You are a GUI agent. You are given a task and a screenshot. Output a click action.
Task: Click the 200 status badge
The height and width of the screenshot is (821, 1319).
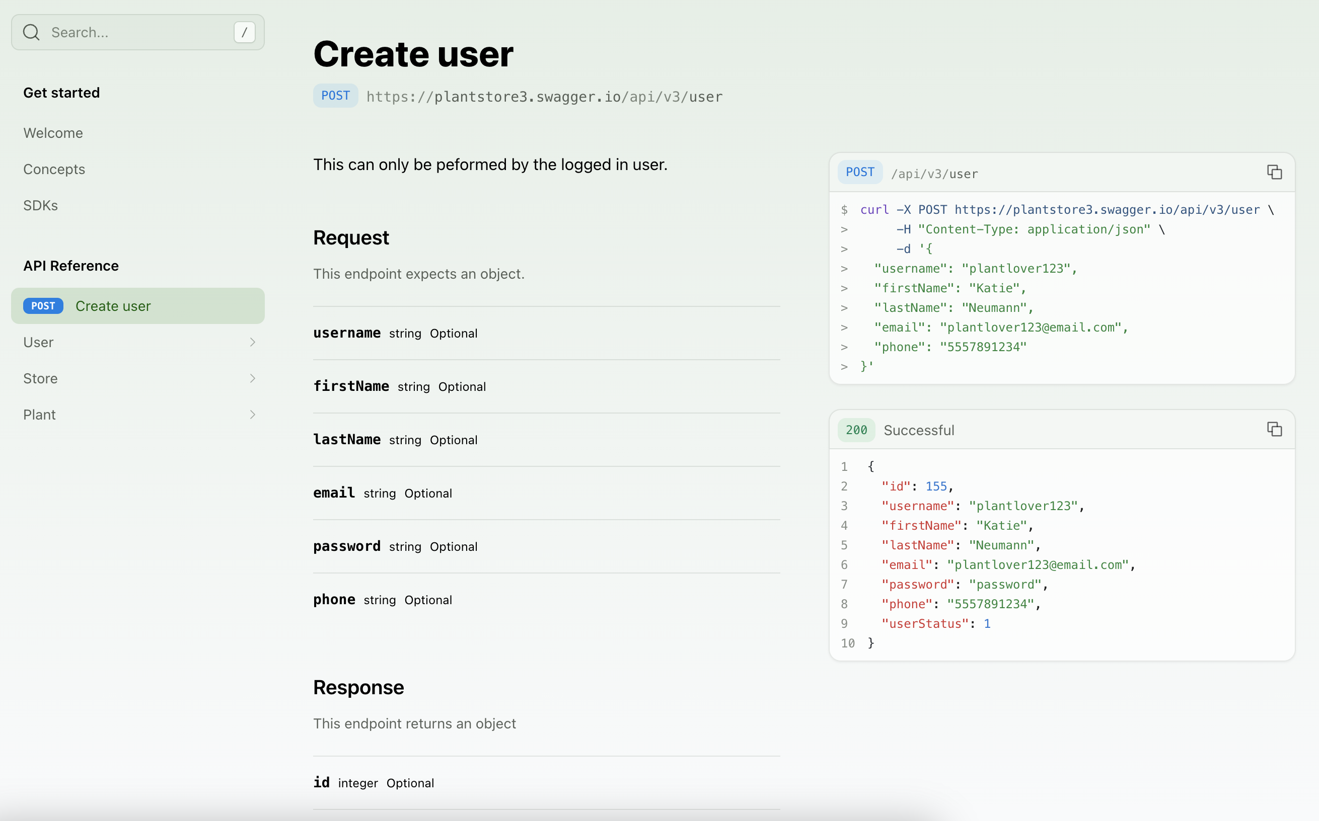tap(856, 430)
